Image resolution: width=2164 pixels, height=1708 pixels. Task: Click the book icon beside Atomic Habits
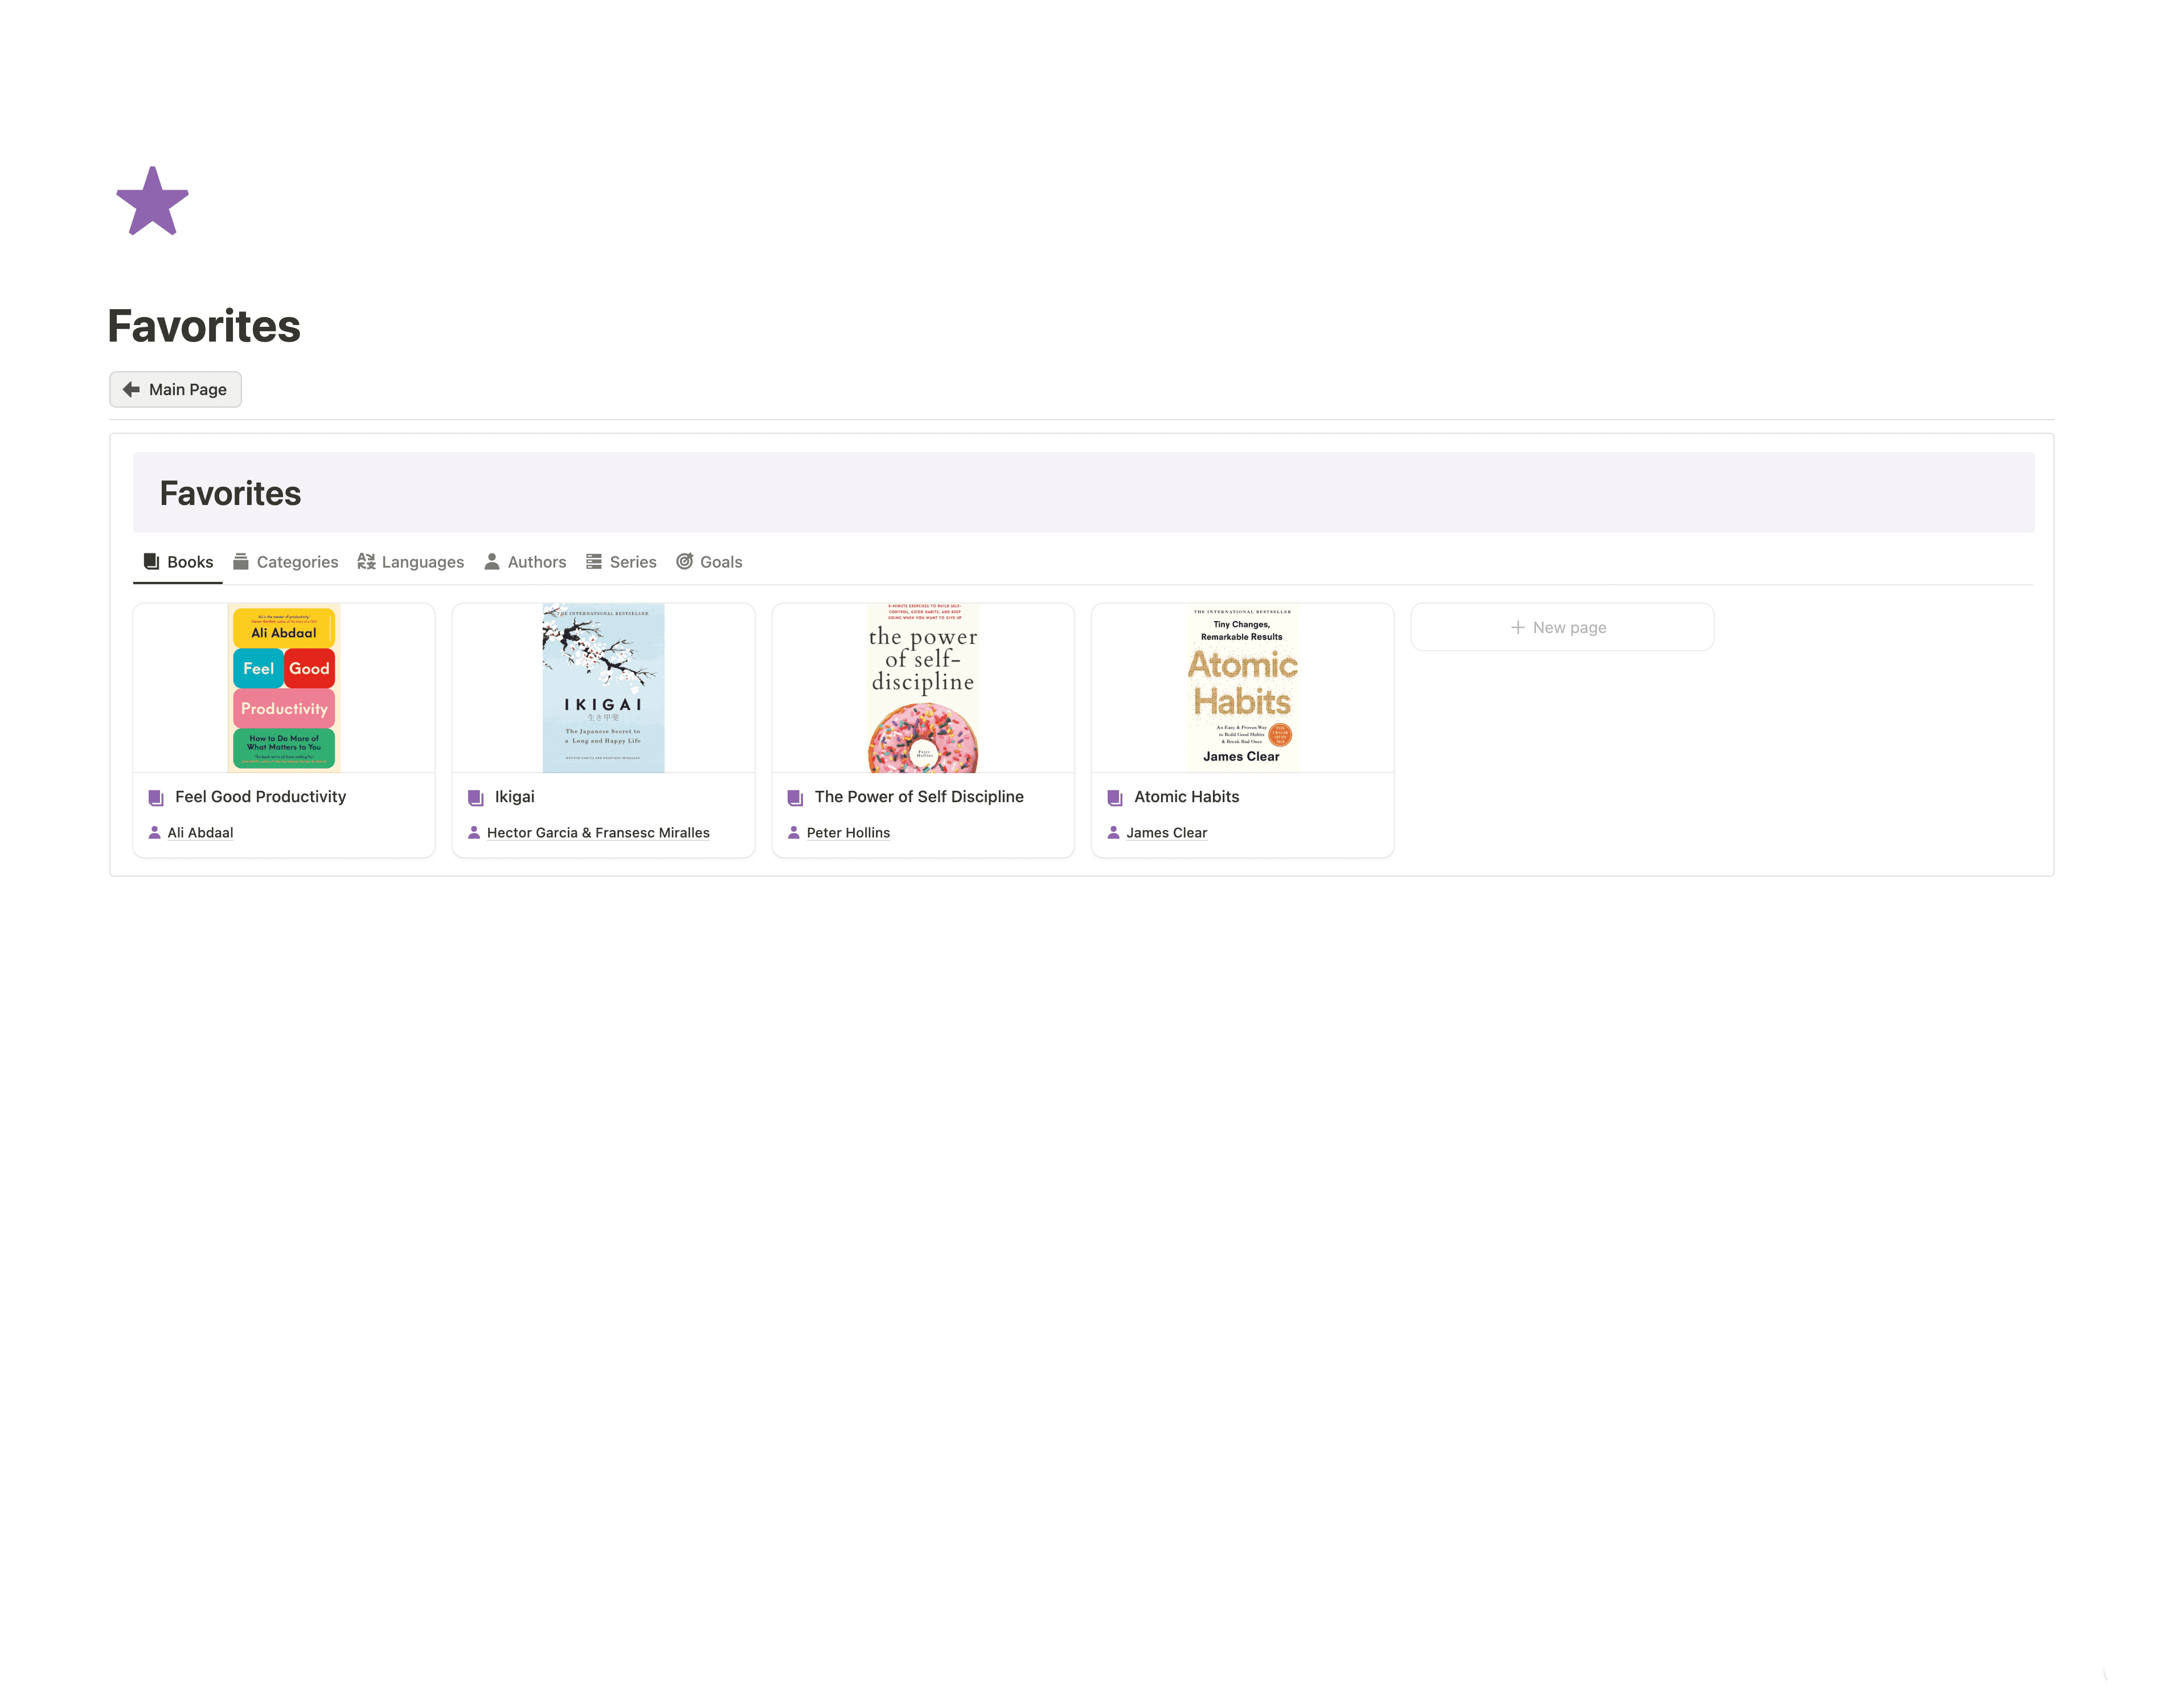pyautogui.click(x=1114, y=797)
